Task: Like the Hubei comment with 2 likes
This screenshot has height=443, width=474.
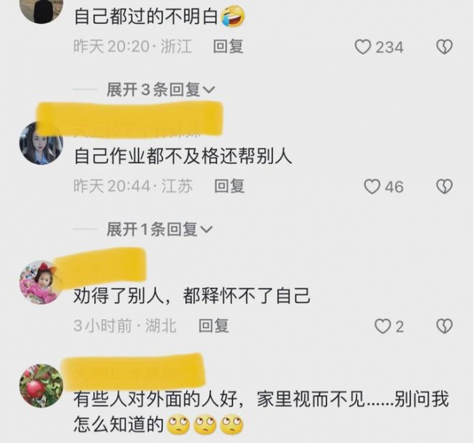Action: click(x=382, y=326)
